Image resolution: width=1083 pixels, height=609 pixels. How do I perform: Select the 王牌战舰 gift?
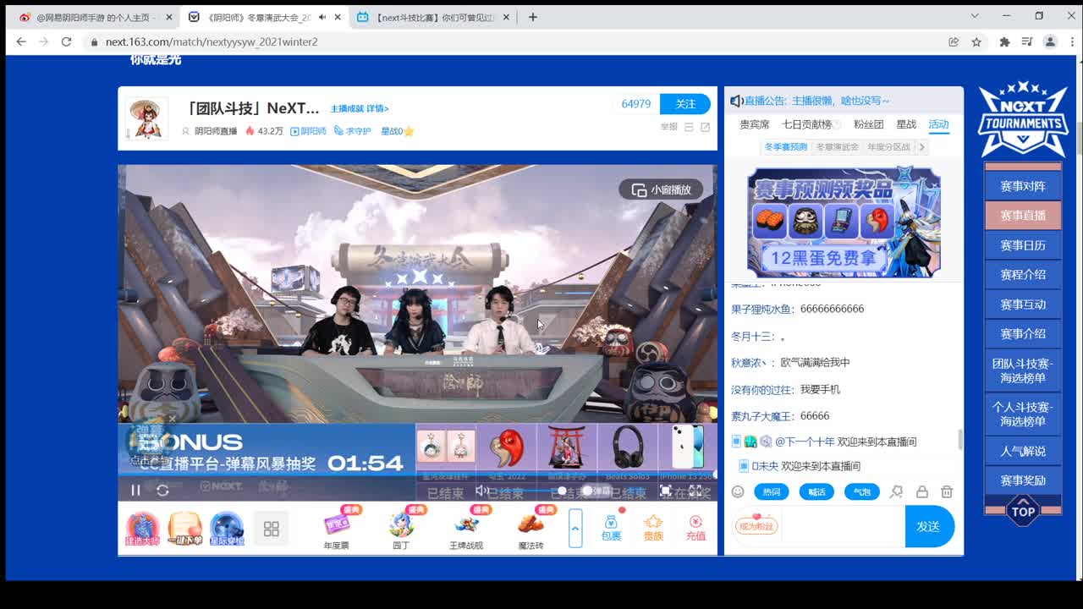coord(466,529)
